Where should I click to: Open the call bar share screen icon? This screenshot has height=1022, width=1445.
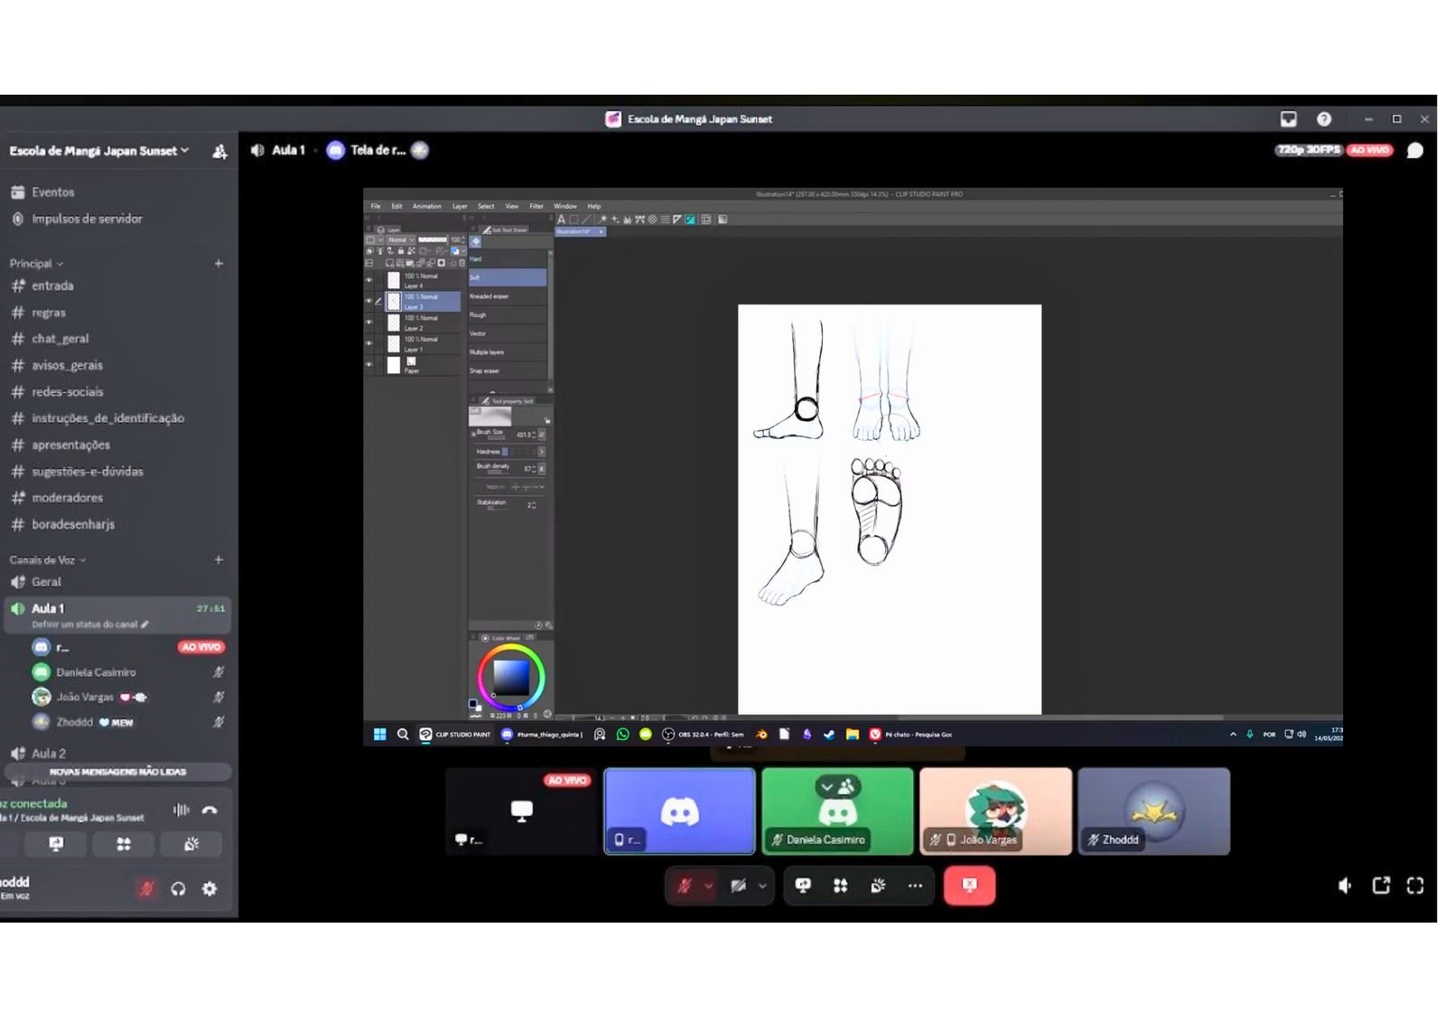(x=803, y=886)
